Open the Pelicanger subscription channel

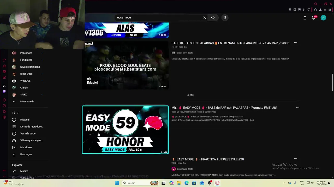pyautogui.click(x=27, y=53)
